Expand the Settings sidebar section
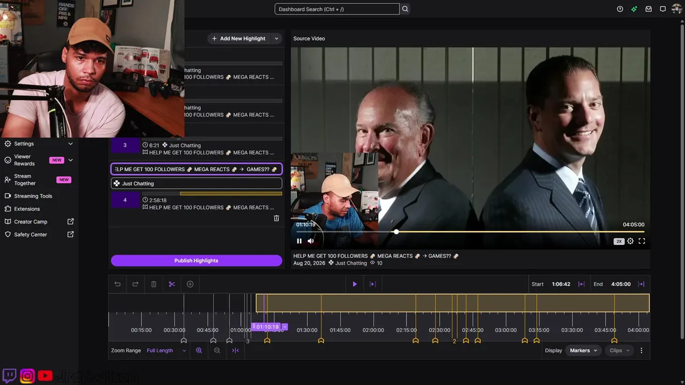The width and height of the screenshot is (685, 385). 71,144
